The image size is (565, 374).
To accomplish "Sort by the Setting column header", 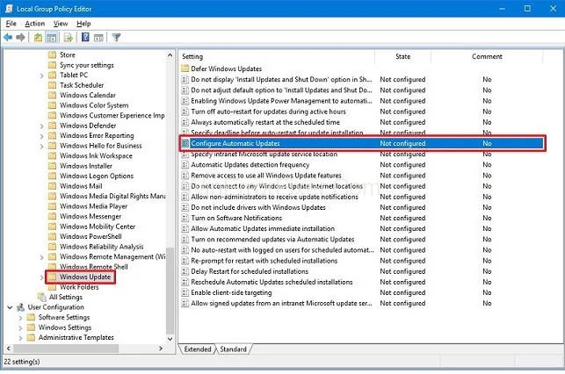I will [277, 56].
